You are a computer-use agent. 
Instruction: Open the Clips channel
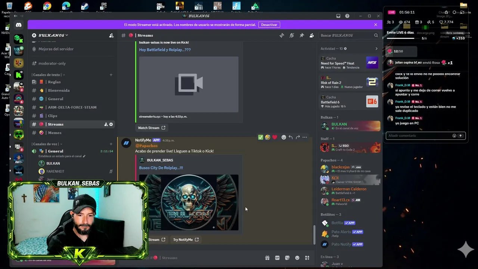(72, 116)
